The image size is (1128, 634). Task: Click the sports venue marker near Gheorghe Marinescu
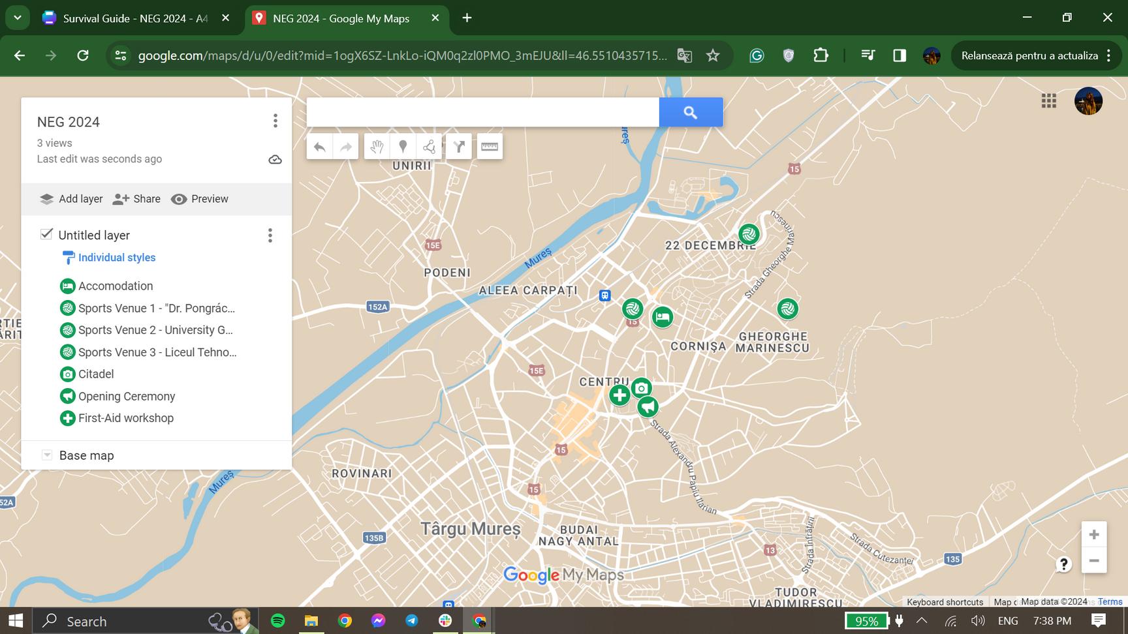point(788,309)
